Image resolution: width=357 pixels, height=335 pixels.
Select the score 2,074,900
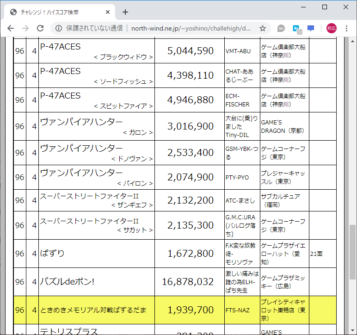191,177
